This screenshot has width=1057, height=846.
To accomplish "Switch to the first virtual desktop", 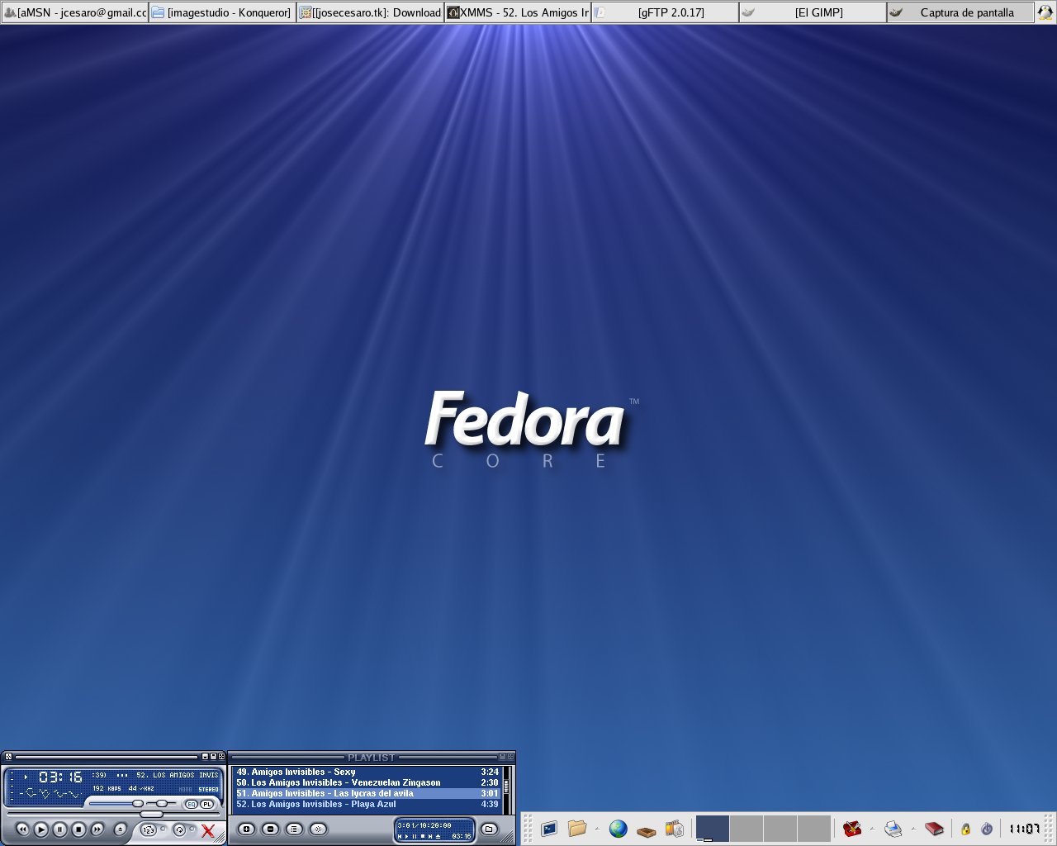I will tap(713, 829).
